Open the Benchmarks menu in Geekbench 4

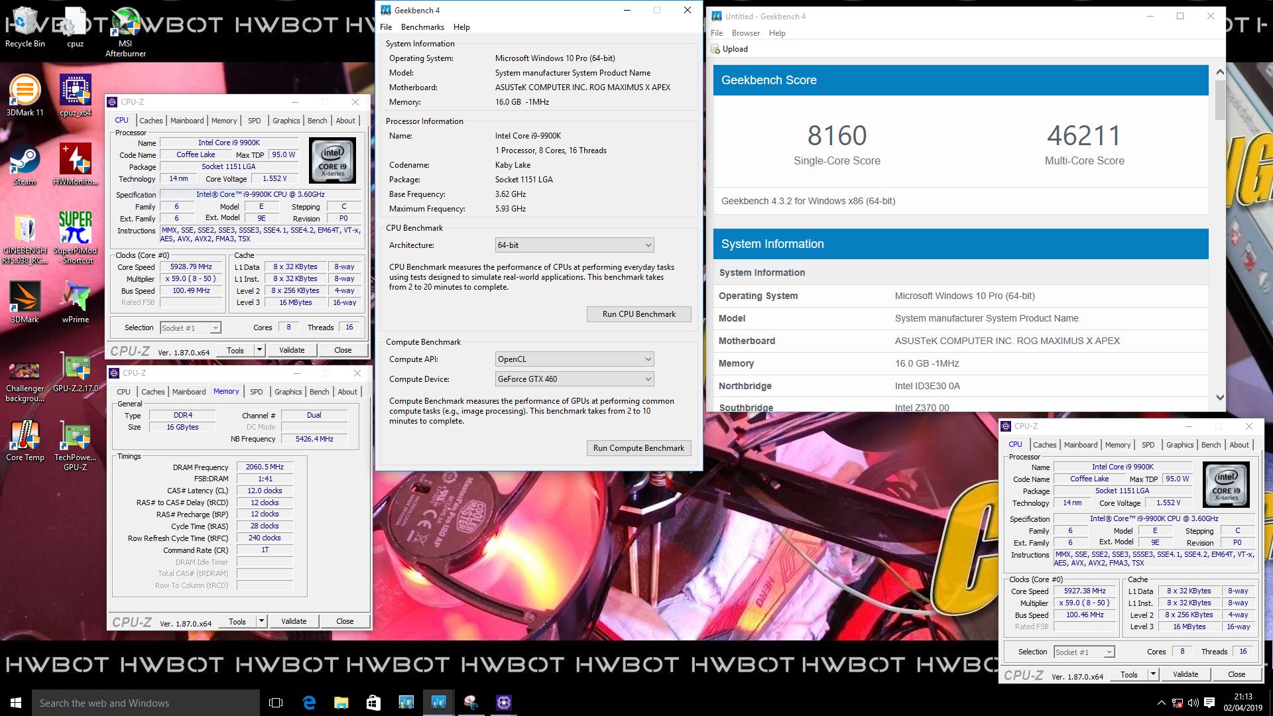click(x=422, y=27)
